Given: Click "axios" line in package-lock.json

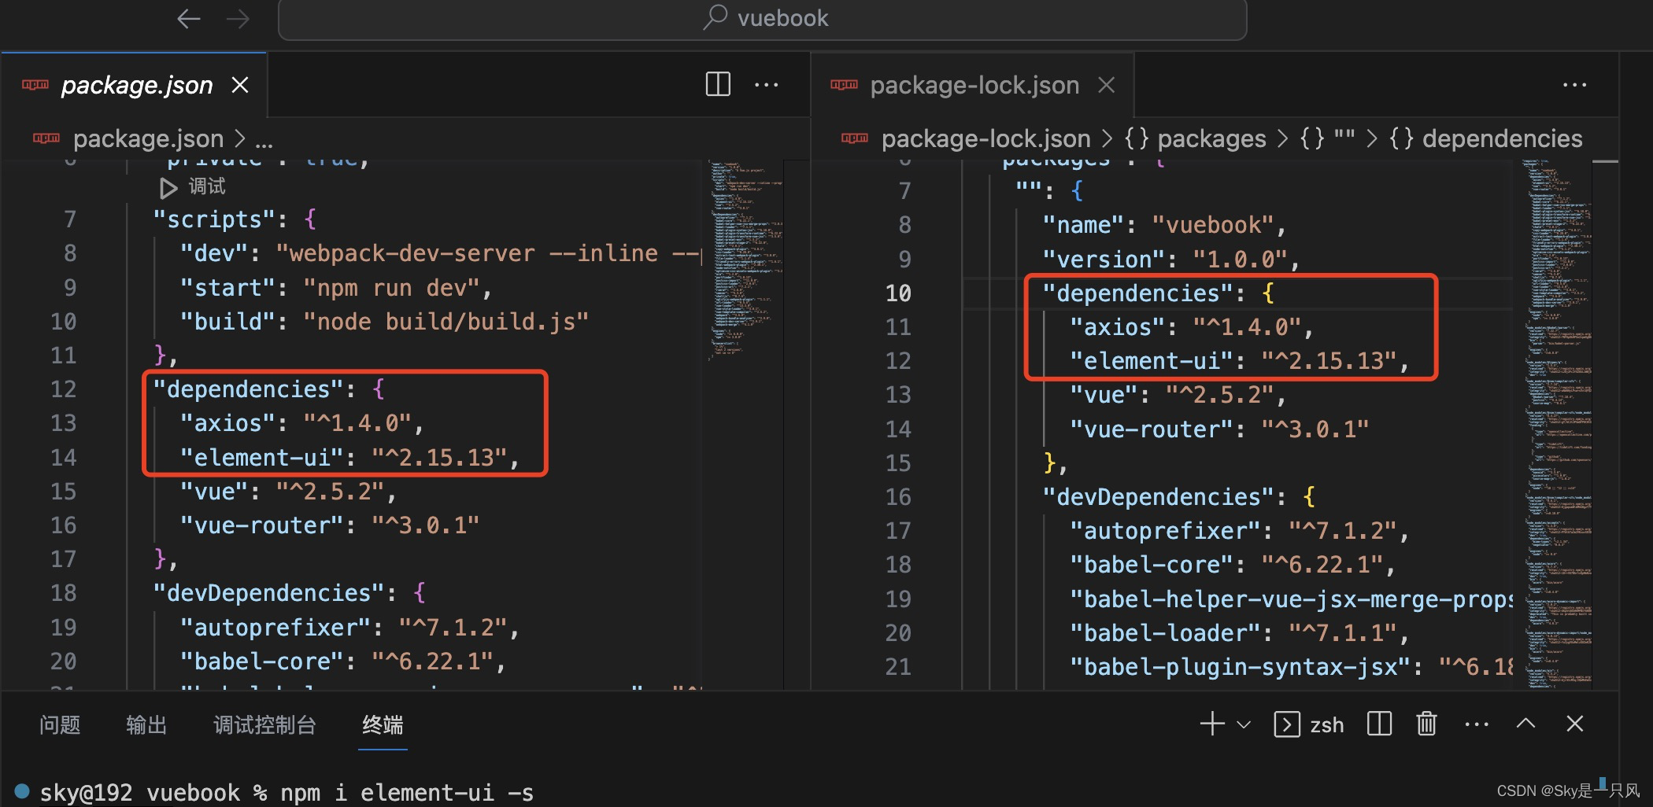Looking at the screenshot, I should tap(1192, 327).
